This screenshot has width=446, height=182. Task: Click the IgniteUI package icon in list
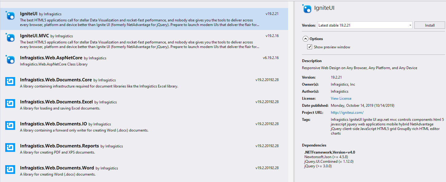pyautogui.click(x=10, y=16)
